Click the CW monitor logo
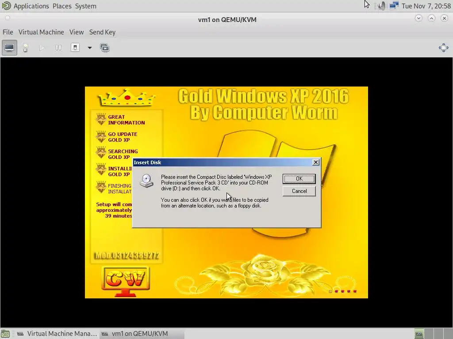The width and height of the screenshot is (453, 339). click(x=126, y=281)
